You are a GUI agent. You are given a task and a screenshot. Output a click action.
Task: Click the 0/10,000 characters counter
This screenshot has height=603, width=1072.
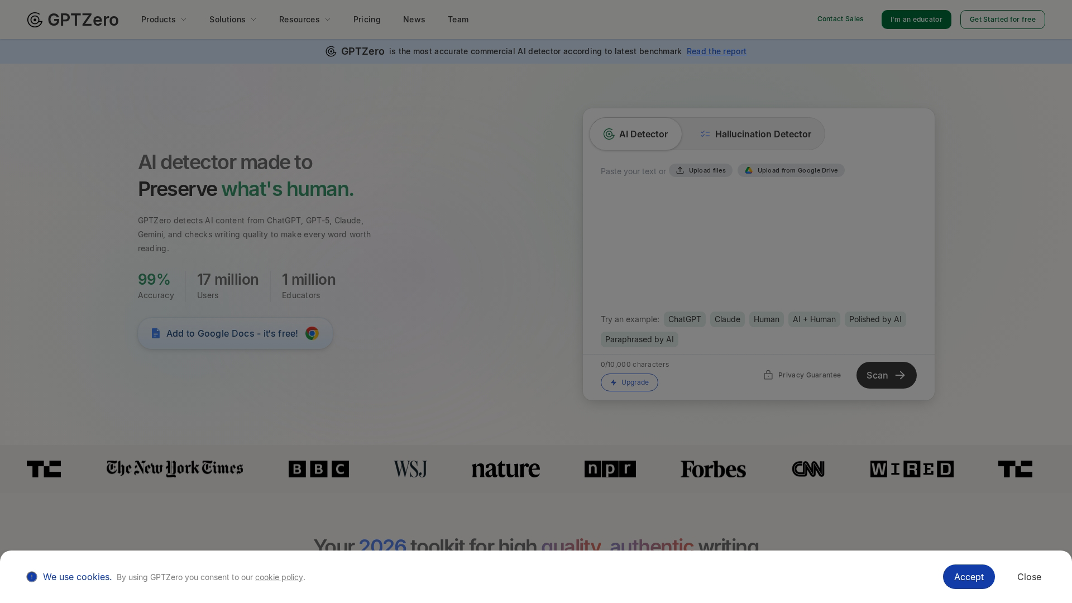click(635, 365)
